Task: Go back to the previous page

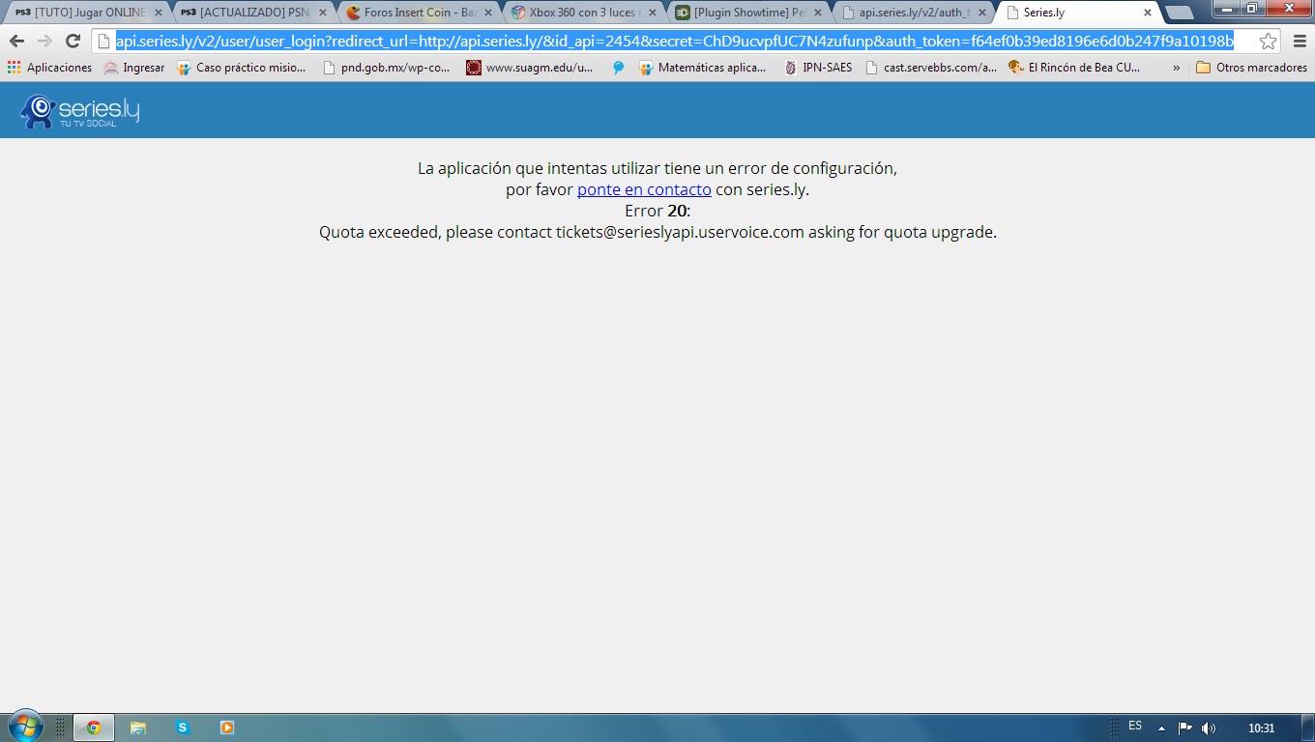Action: coord(16,41)
